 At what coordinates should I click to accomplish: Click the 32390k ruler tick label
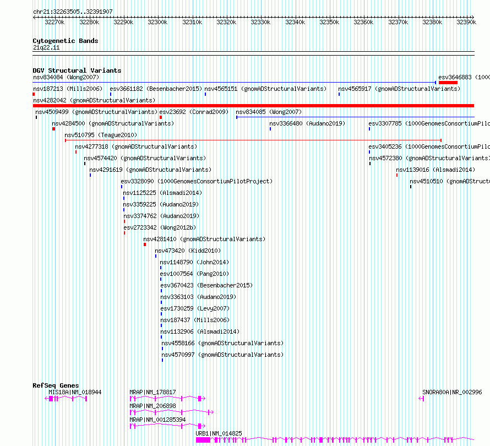(x=466, y=22)
